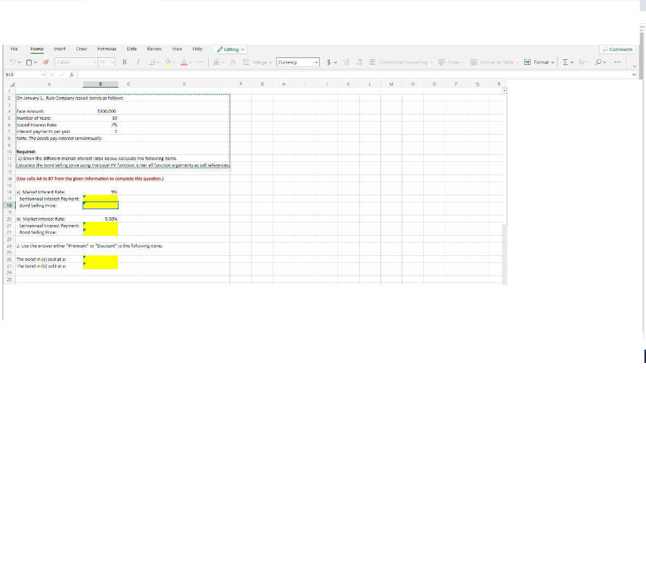Click the Find magnifier icon
This screenshot has height=564, width=646.
click(x=598, y=62)
